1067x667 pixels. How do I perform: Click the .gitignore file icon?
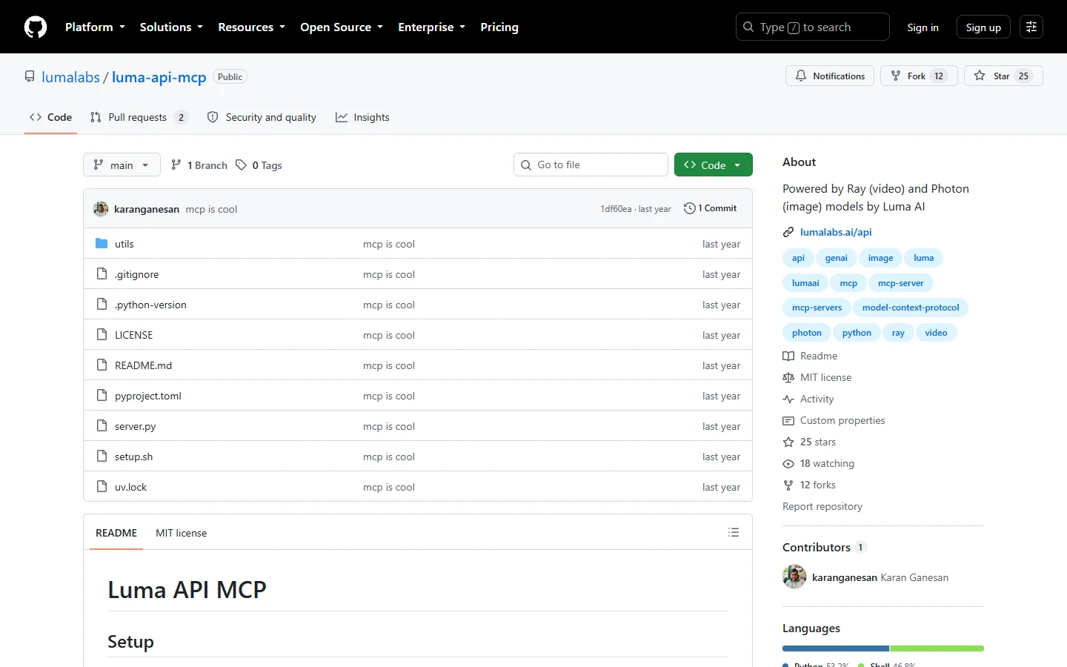click(102, 274)
